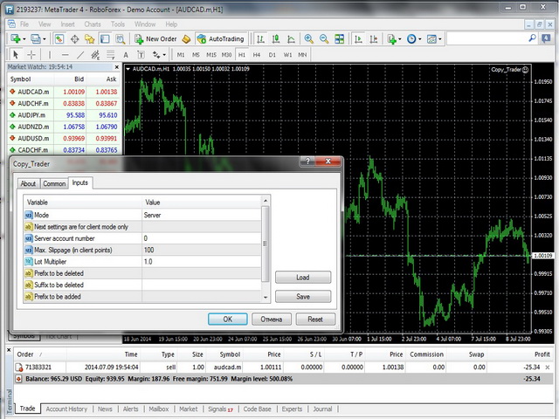The height and width of the screenshot is (419, 559).
Task: Switch to M30 timeframe
Action: tap(226, 54)
